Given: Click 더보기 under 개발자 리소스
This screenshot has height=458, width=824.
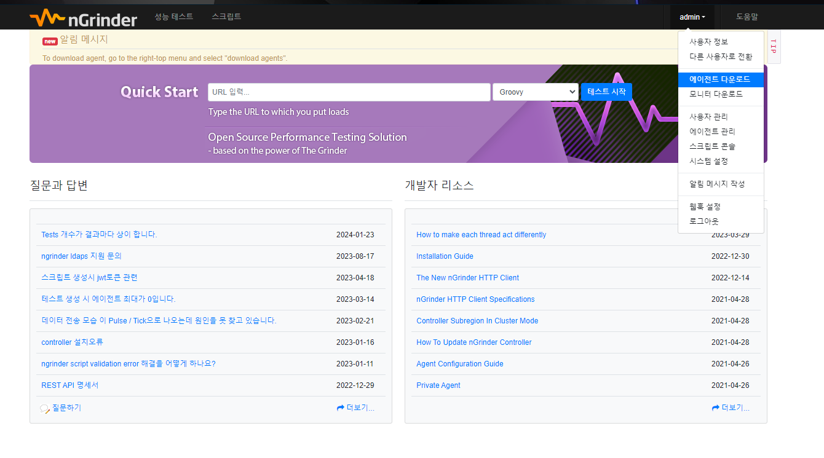Looking at the screenshot, I should [x=735, y=408].
